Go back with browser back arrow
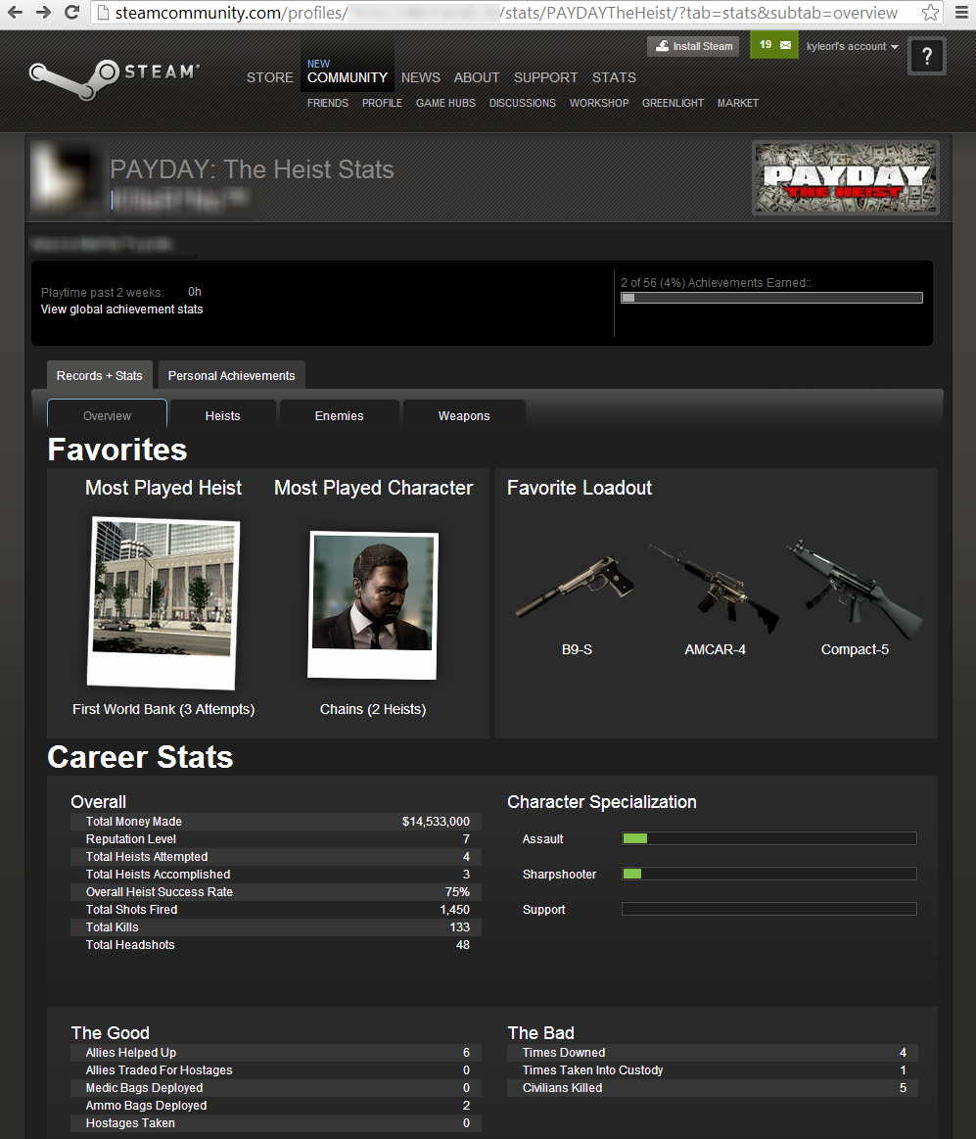 (15, 13)
